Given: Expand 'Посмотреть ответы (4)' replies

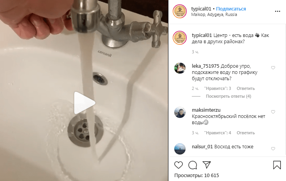Looking at the screenshot, I should [228, 96].
